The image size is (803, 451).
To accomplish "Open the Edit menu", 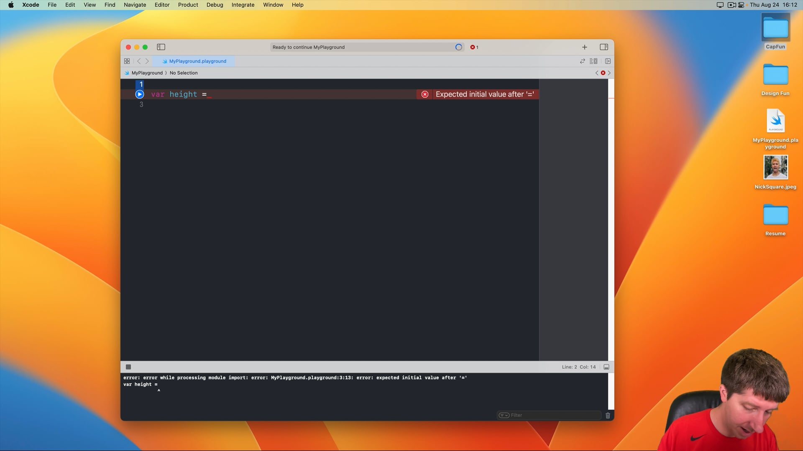I will coord(70,5).
